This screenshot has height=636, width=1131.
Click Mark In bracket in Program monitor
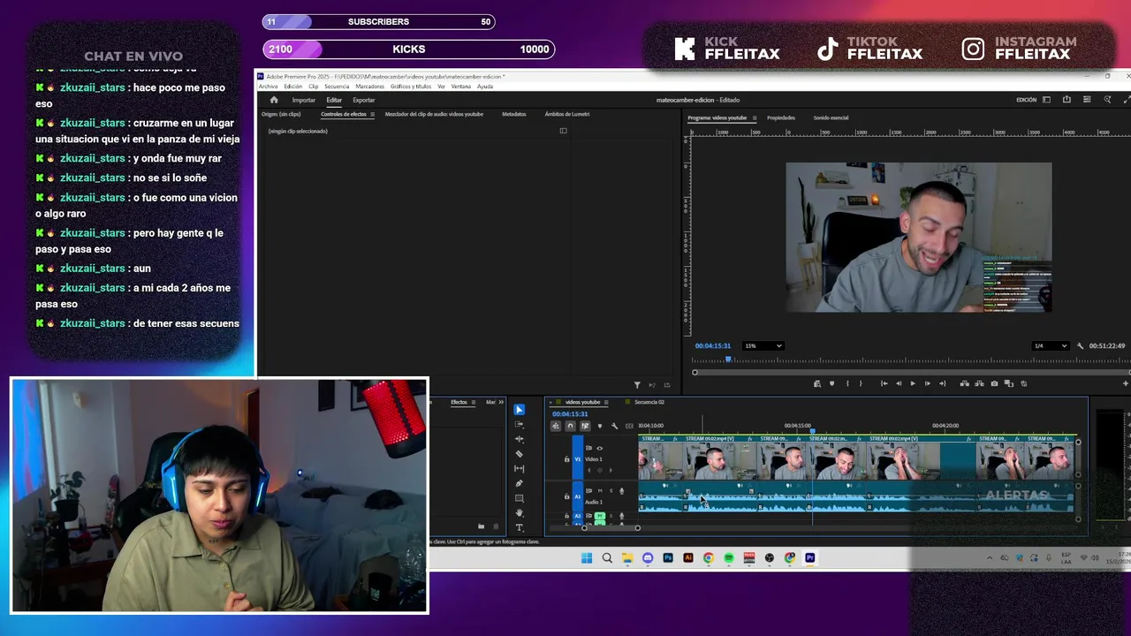coord(847,383)
